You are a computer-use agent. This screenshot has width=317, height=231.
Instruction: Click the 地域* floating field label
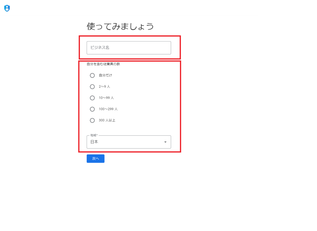pos(94,135)
